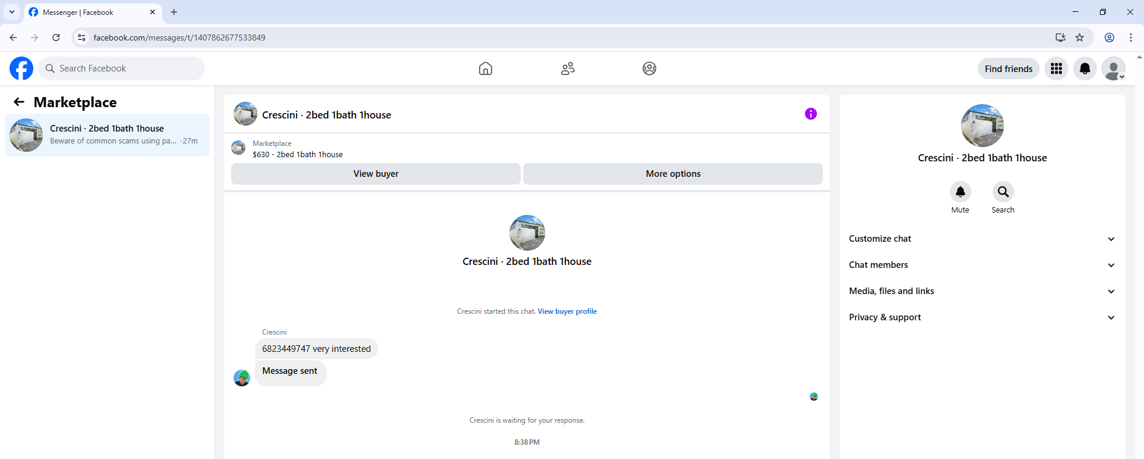Mute this conversation with the bell icon
This screenshot has width=1144, height=459.
pos(960,192)
